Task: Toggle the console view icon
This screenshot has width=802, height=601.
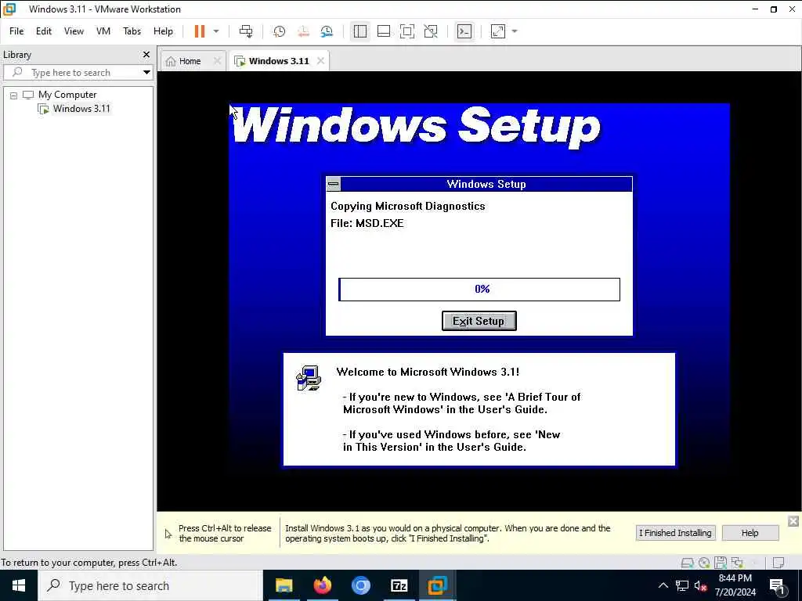Action: pyautogui.click(x=464, y=31)
